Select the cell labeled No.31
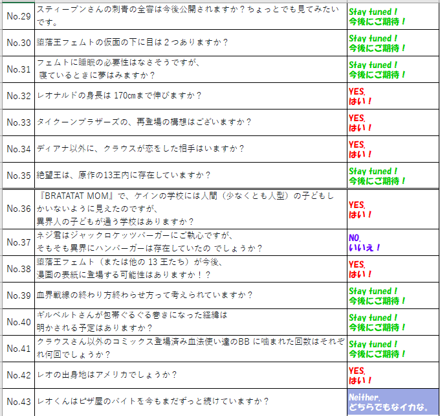The height and width of the screenshot is (416, 440). coord(19,69)
